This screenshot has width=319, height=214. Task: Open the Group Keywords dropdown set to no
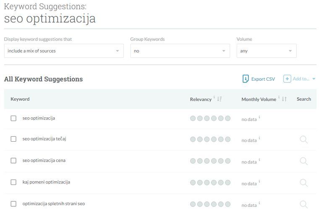[180, 51]
